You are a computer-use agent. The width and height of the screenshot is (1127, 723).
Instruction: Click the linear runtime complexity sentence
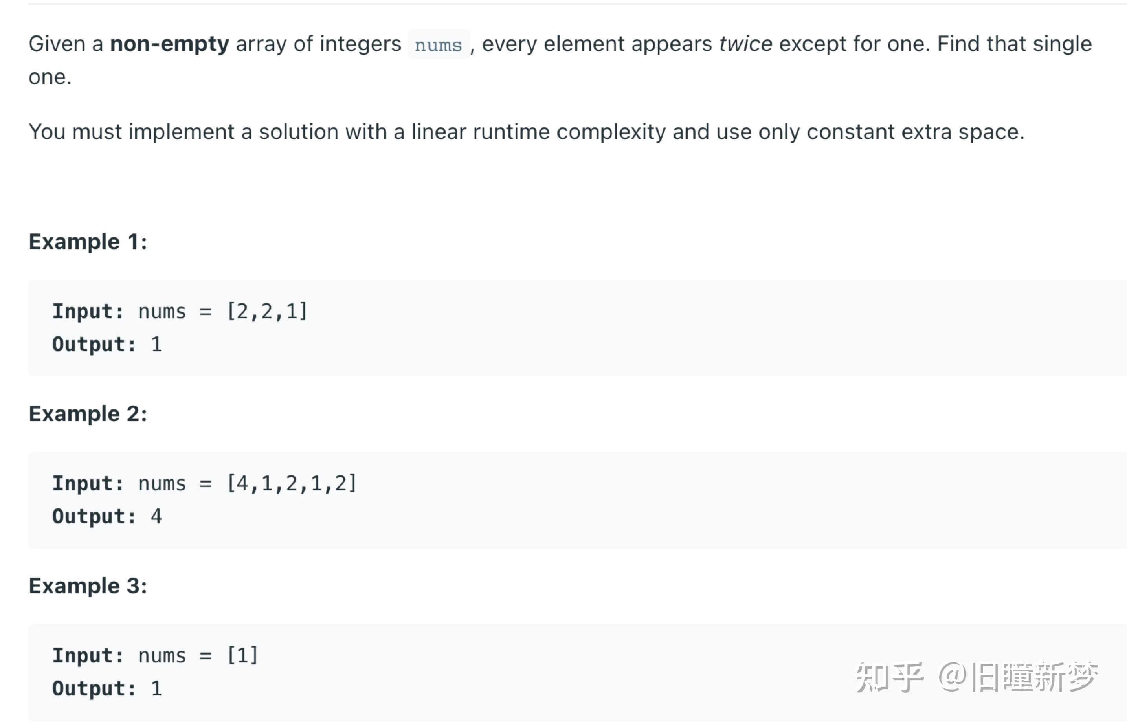(526, 132)
